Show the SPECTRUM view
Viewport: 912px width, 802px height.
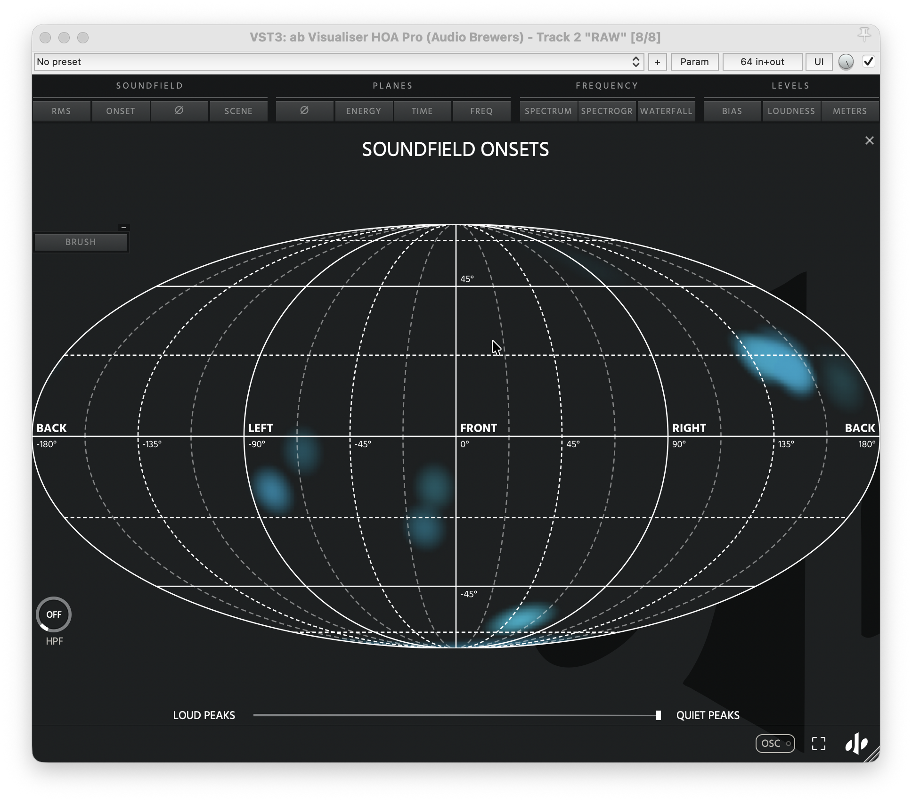click(548, 111)
